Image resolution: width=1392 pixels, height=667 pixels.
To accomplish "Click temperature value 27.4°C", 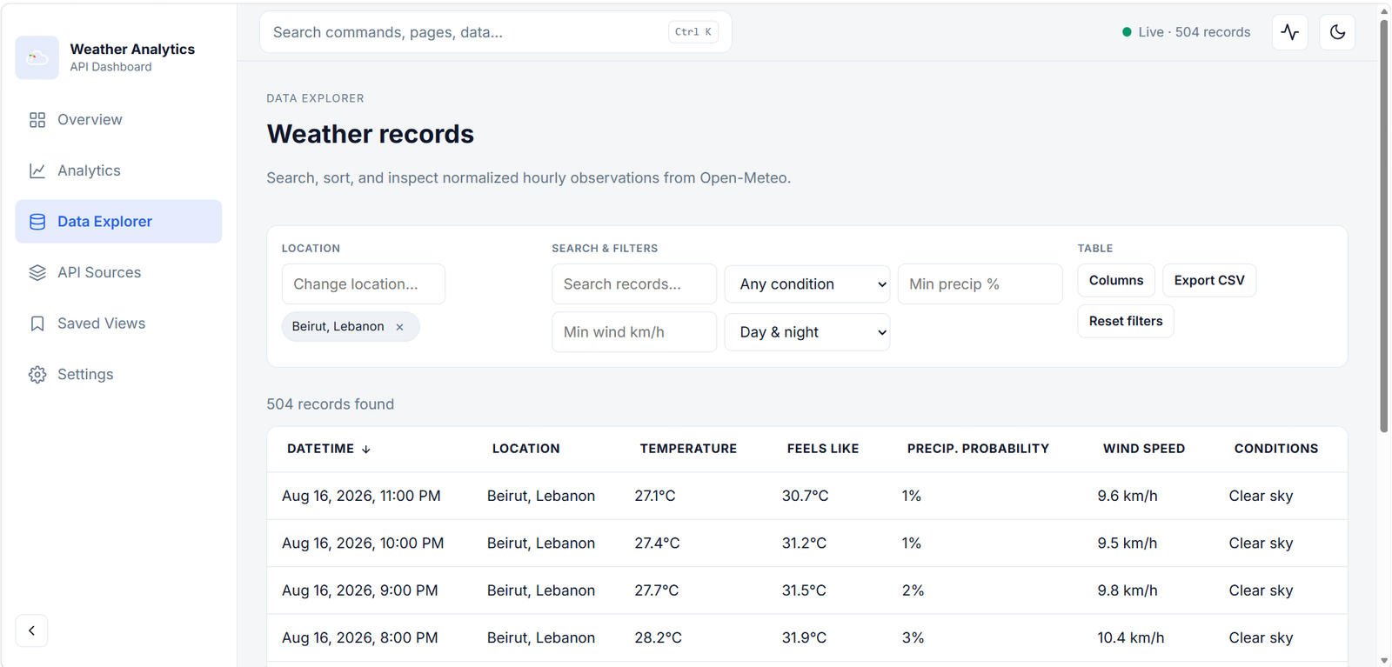I will point(657,544).
